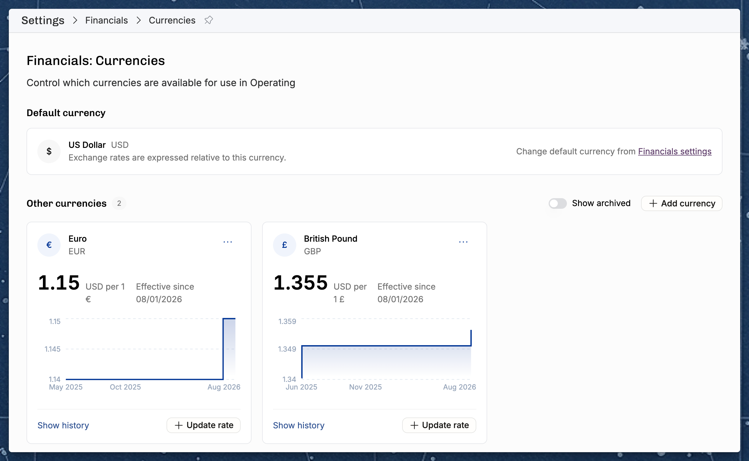Show history for the Euro
Screen dimensions: 749x461
63,425
